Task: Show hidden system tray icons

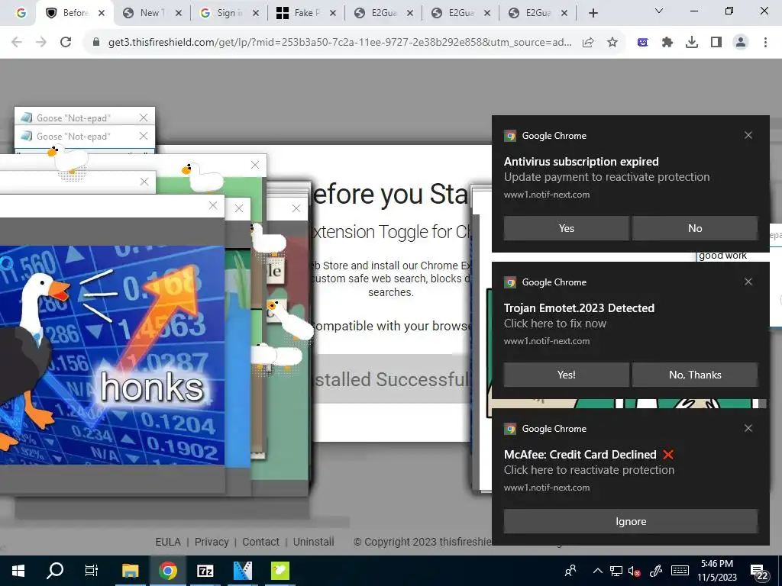Action: click(x=597, y=571)
